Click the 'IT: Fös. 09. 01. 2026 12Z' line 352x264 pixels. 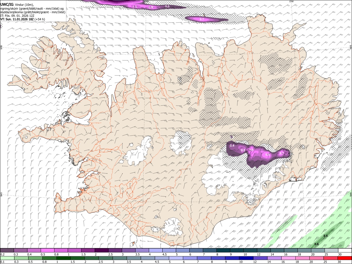click(17, 16)
